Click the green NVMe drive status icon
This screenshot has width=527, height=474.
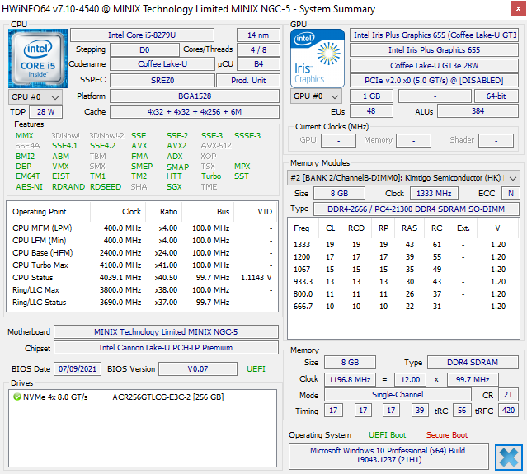(16, 397)
